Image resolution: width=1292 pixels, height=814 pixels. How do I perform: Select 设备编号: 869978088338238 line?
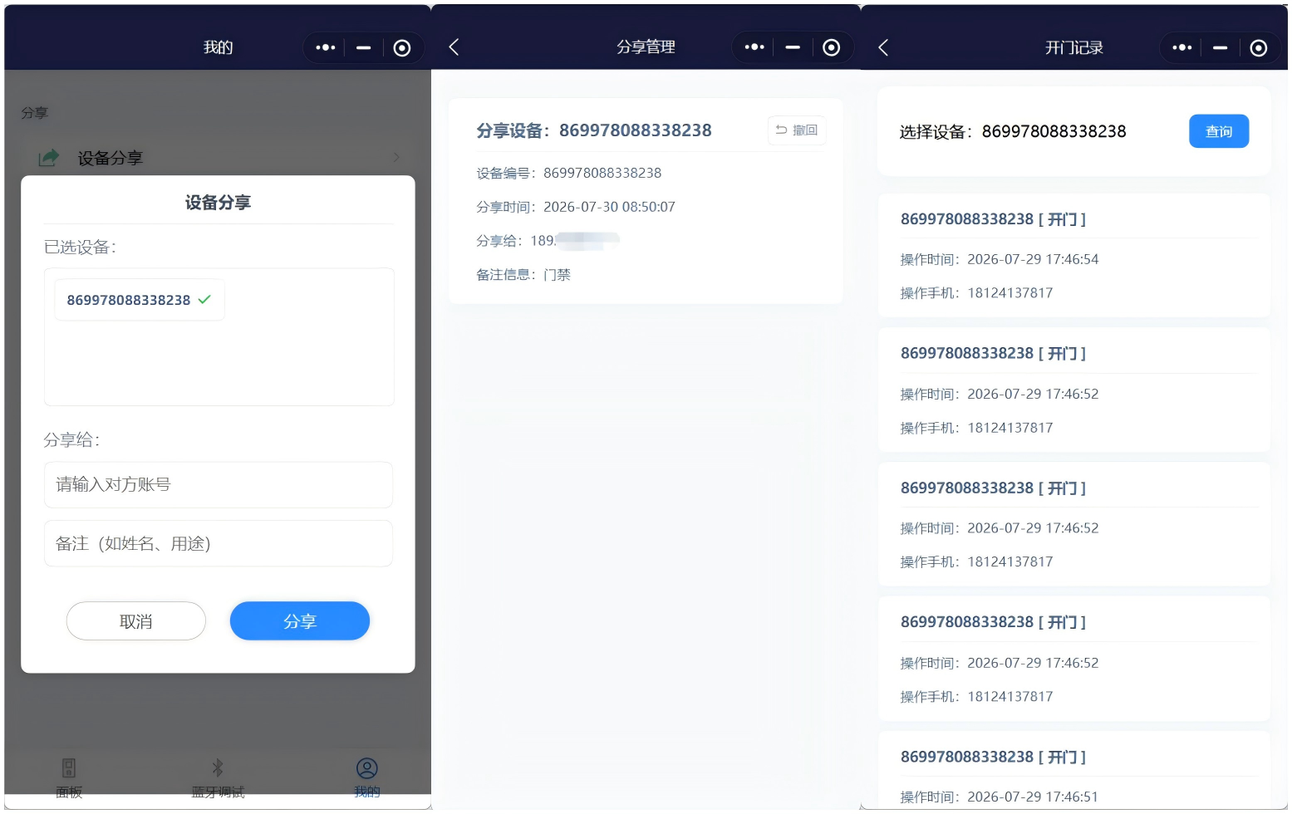tap(569, 173)
